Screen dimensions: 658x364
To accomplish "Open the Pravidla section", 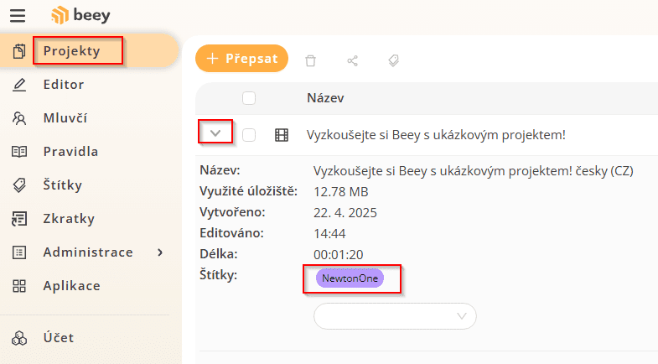I will (71, 152).
